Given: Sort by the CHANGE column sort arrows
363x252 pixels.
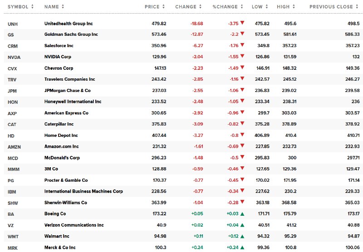Looking at the screenshot, I should [200, 7].
